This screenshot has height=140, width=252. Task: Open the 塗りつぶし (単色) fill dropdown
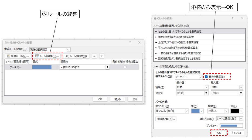coord(187,111)
